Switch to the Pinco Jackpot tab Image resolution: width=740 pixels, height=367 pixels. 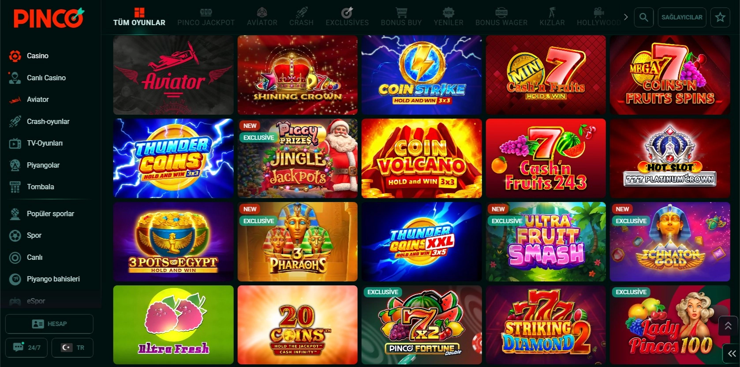coord(206,17)
